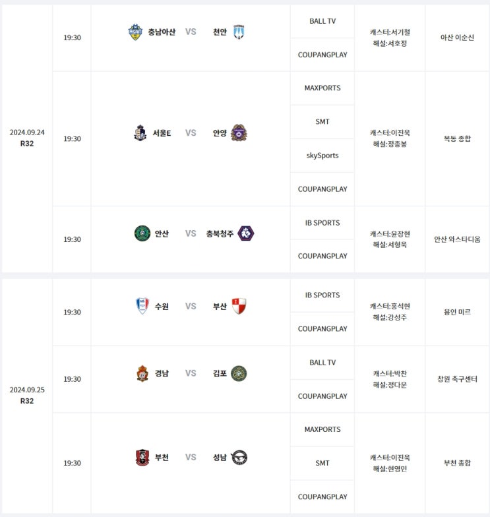This screenshot has height=517, width=490.
Task: Click the Chungbuk Cheongju team crest
Action: pyautogui.click(x=246, y=233)
